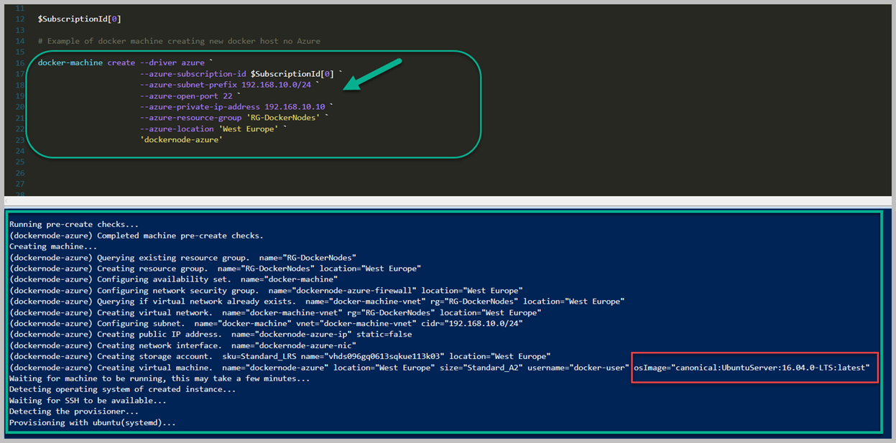896x443 pixels.
Task: Click '--azure-resource-group' parameter in the editor
Action: (190, 118)
